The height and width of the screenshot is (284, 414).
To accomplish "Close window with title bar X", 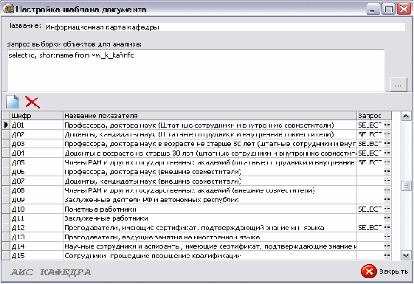I will [404, 9].
